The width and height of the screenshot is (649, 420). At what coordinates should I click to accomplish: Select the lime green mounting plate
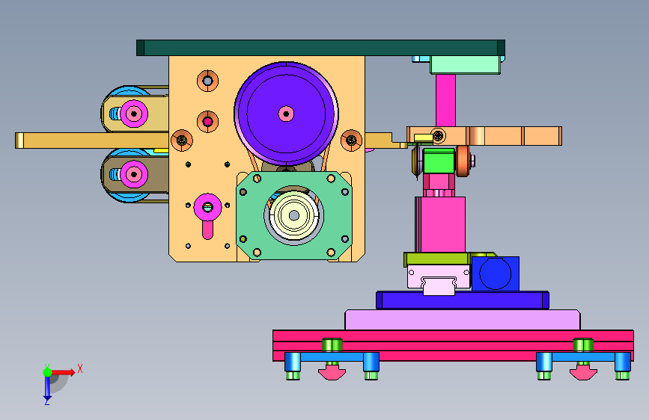(x=438, y=259)
